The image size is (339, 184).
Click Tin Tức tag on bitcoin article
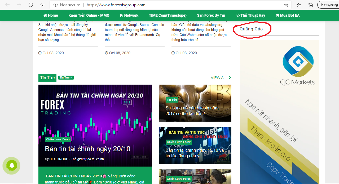(x=172, y=100)
